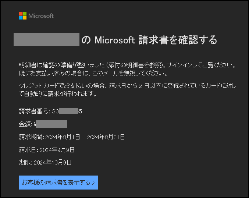
Task: Click the 期限 2024年10月9日 line
Action: click(45, 162)
